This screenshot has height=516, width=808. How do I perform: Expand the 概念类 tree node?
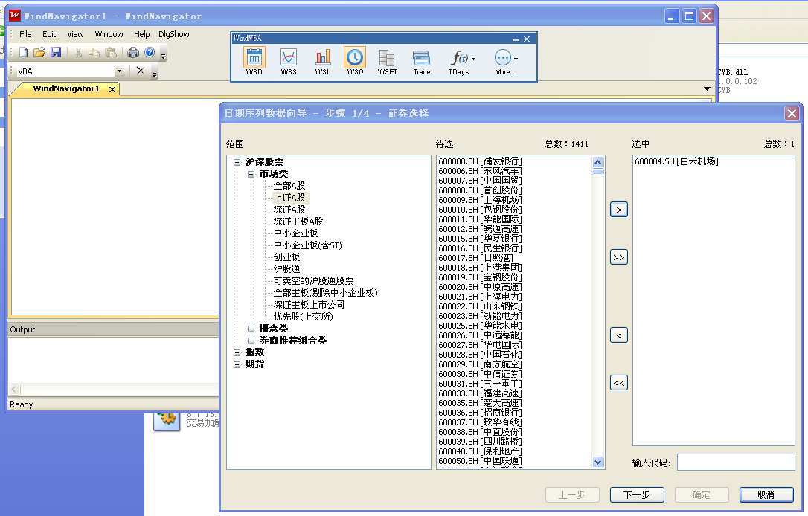(251, 329)
